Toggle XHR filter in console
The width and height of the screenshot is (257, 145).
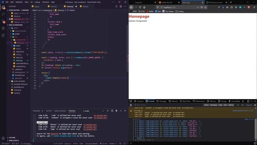(x=243, y=105)
